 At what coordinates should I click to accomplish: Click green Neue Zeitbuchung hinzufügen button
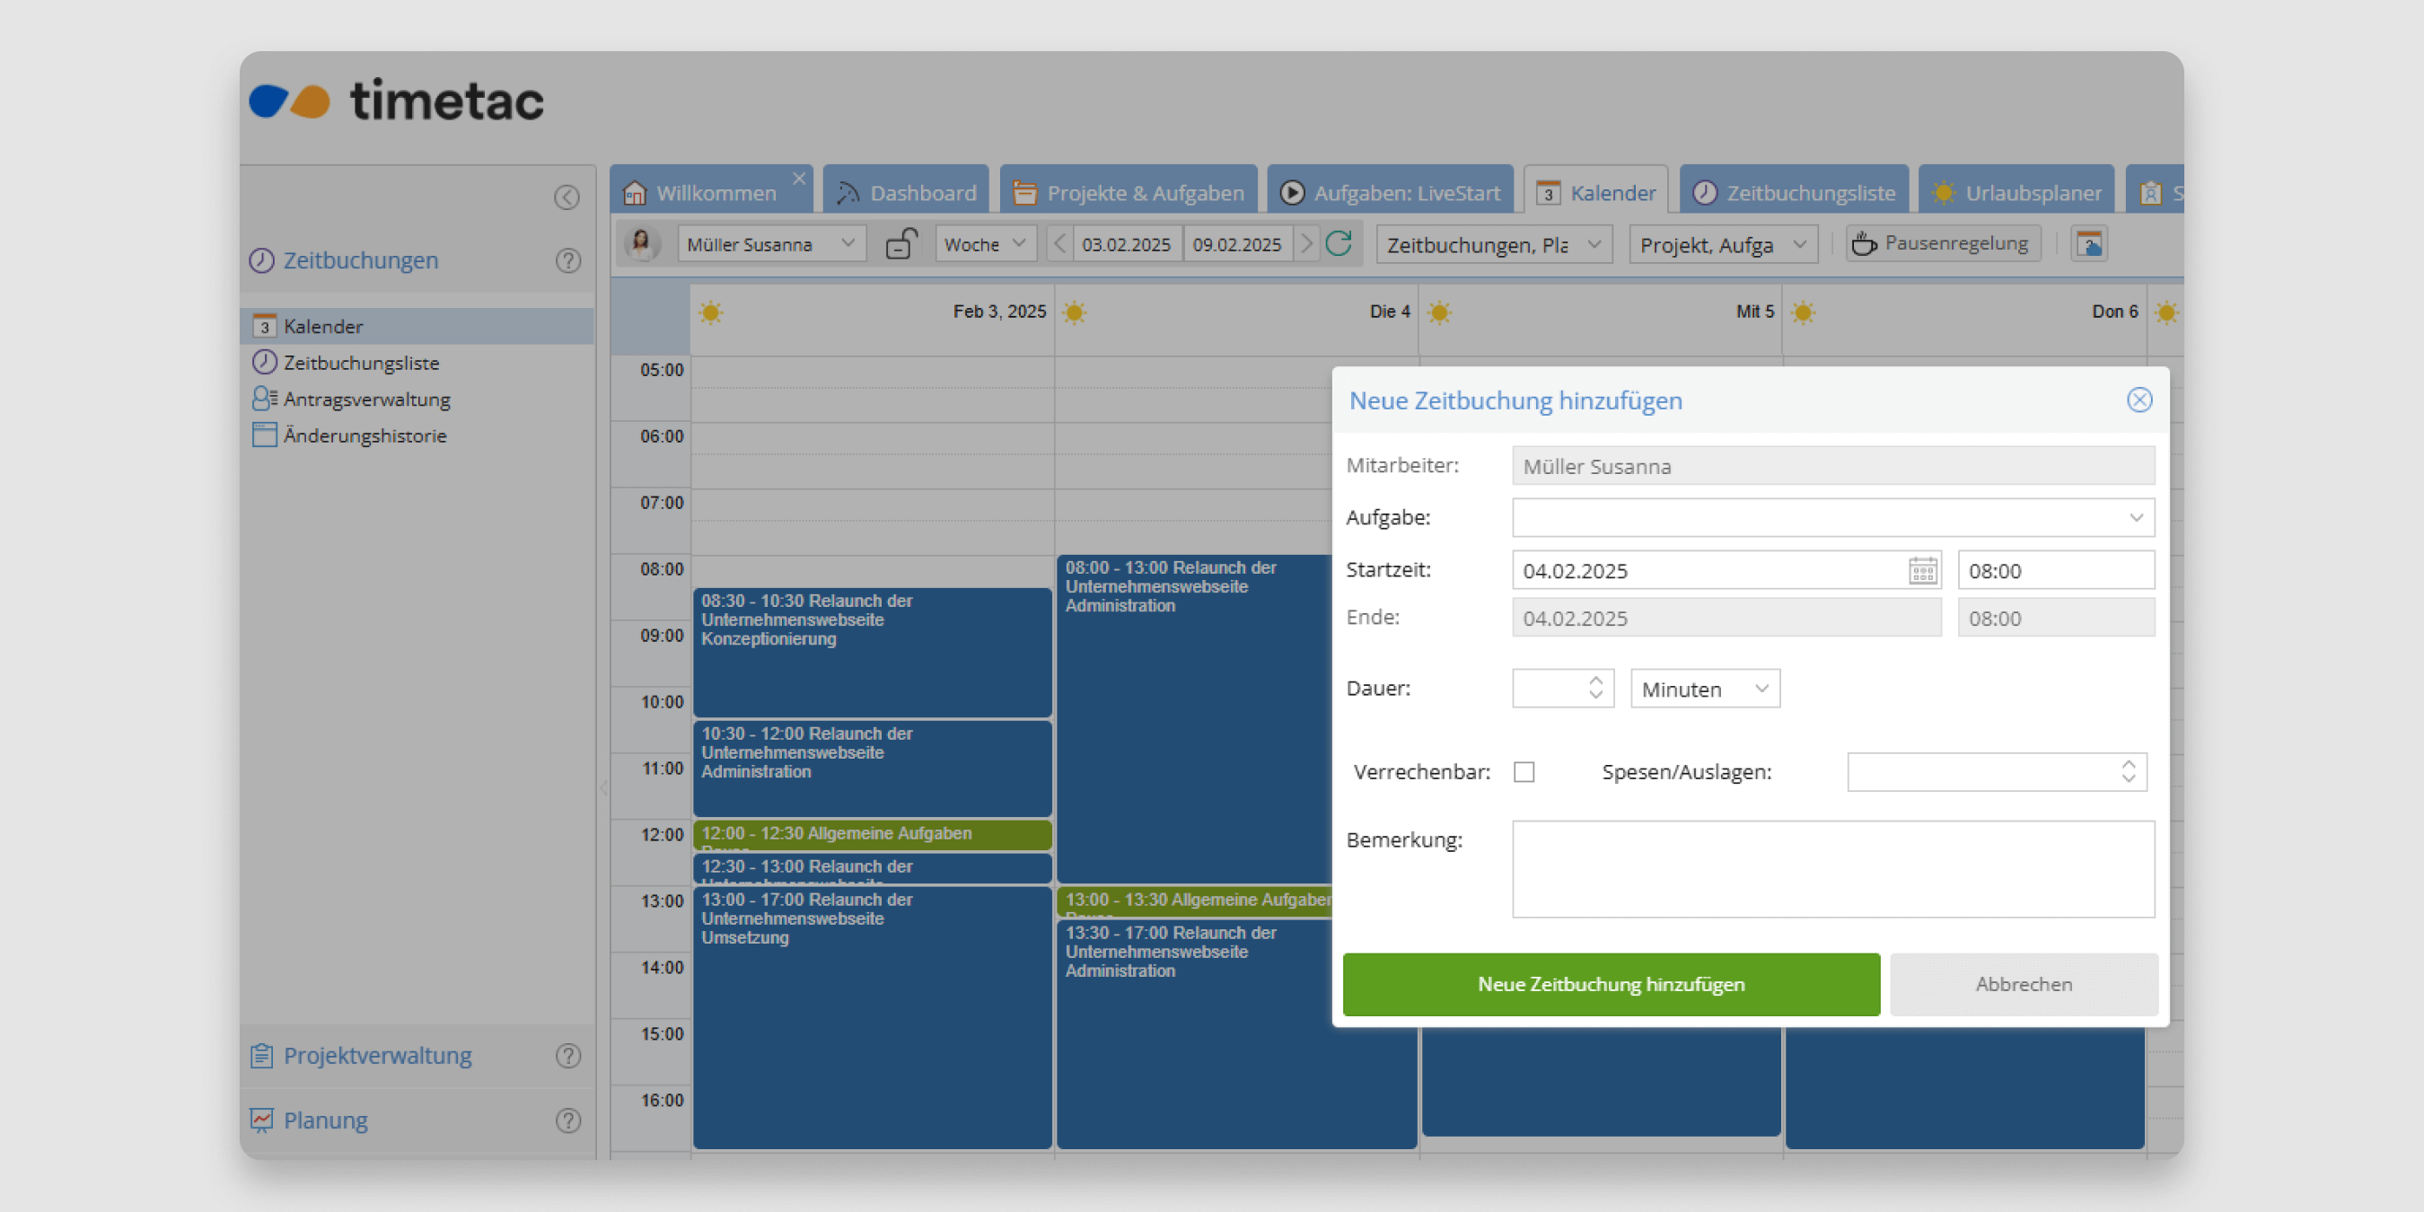tap(1610, 983)
